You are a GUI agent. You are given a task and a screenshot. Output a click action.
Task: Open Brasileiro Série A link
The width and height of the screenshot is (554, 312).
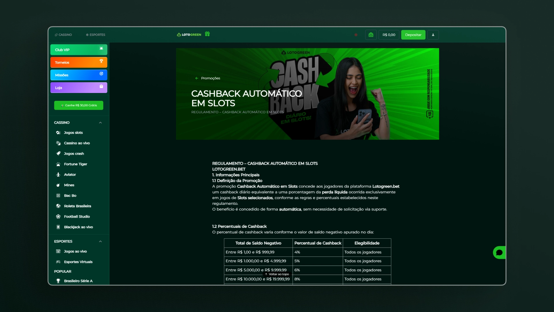tap(78, 281)
